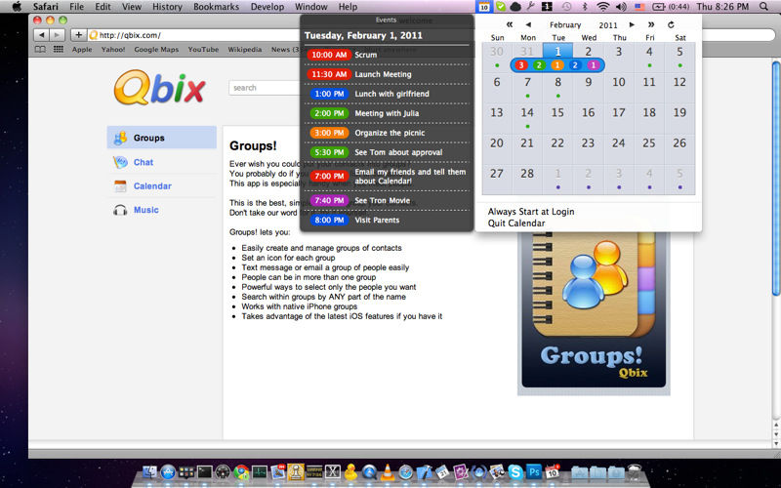
Task: Open Google Chrome in the Dock
Action: pyautogui.click(x=241, y=471)
